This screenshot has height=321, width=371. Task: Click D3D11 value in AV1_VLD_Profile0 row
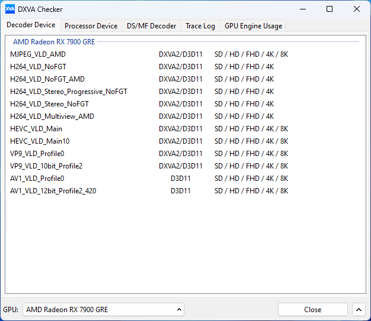point(181,179)
